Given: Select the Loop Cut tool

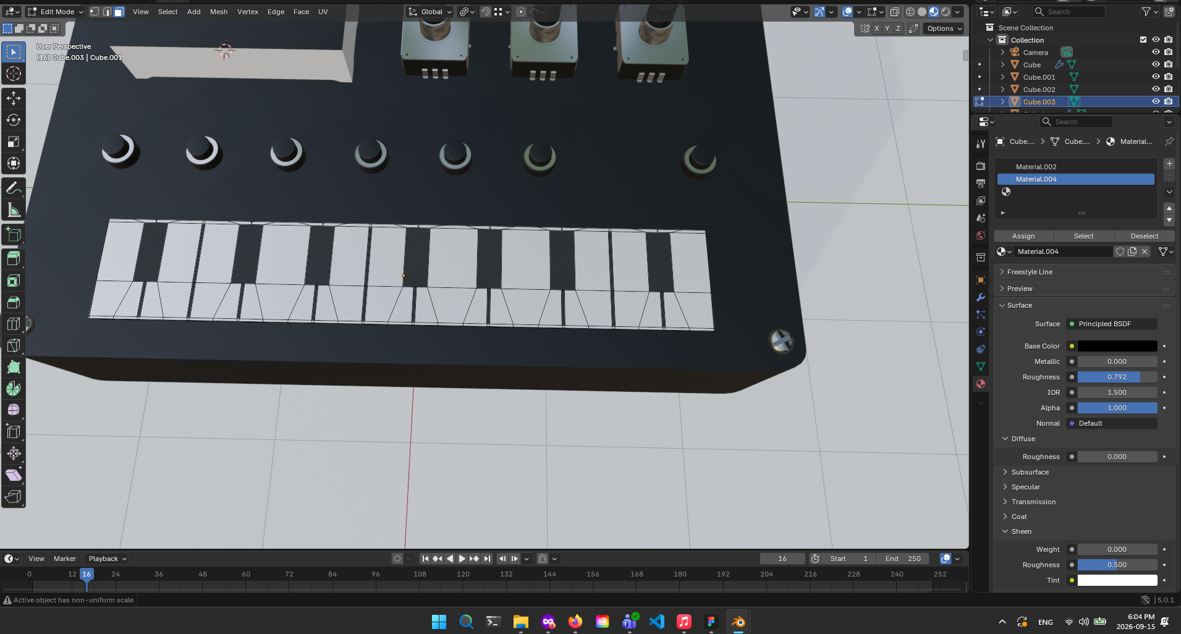Looking at the screenshot, I should [x=14, y=324].
